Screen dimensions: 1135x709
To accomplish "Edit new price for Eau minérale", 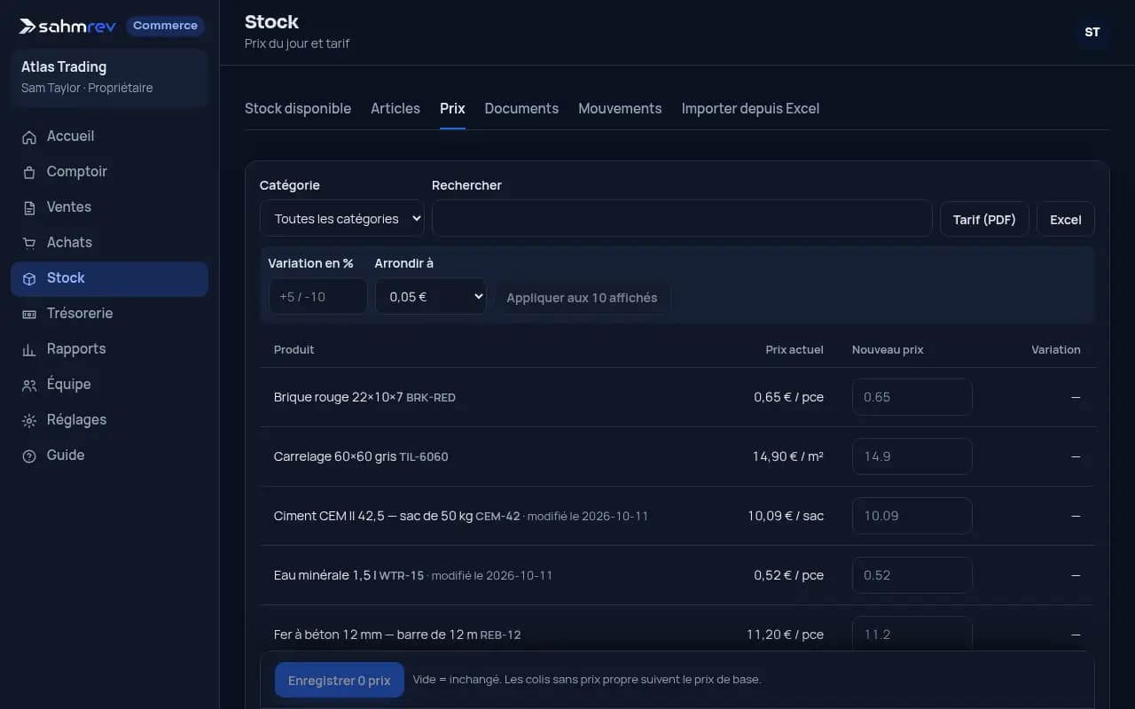I will [x=912, y=575].
